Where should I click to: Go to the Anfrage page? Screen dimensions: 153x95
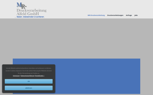(x=129, y=15)
